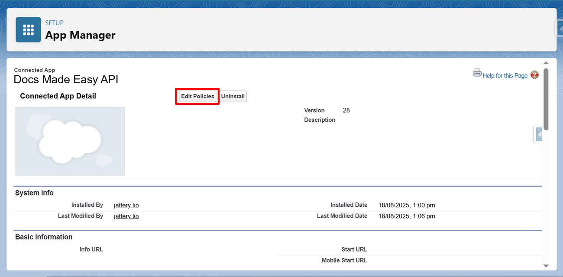The height and width of the screenshot is (277, 563).
Task: Click the App Manager heading
Action: pyautogui.click(x=81, y=35)
